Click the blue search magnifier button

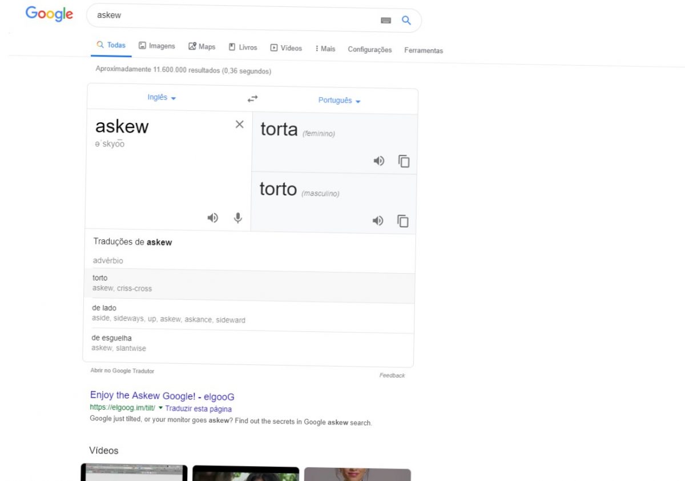click(406, 21)
